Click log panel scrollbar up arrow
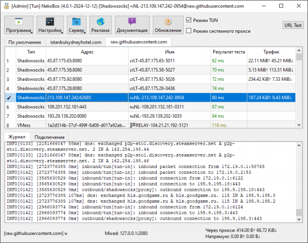 point(299,145)
